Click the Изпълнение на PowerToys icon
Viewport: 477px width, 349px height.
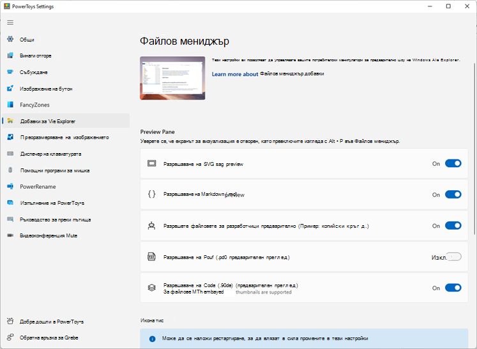point(10,202)
